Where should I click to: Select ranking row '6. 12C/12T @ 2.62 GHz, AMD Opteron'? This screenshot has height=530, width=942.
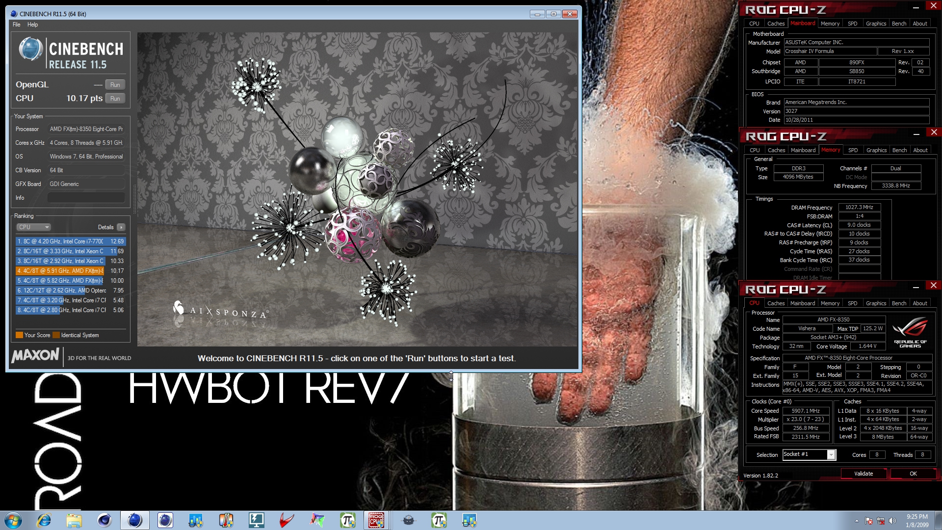[x=71, y=291]
